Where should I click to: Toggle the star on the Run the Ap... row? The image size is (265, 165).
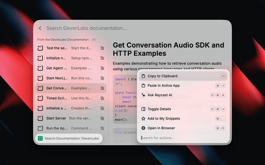(x=102, y=128)
